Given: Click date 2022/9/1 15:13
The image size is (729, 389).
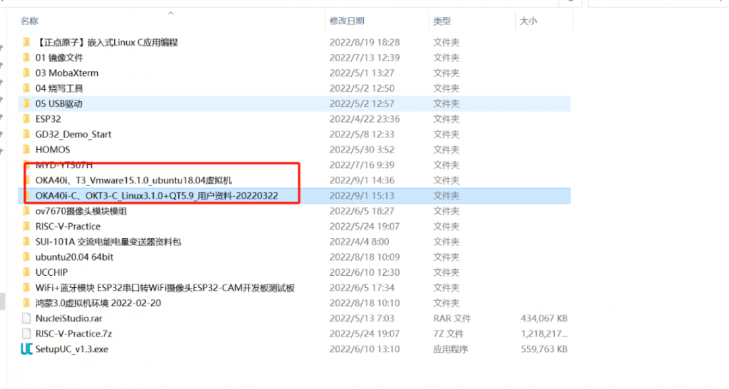Looking at the screenshot, I should 362,196.
